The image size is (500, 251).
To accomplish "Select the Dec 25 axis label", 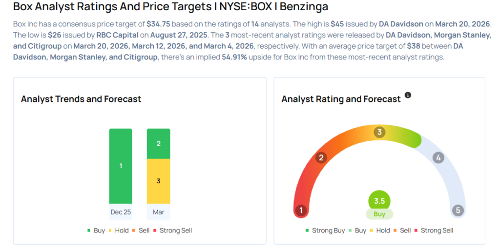I will tap(121, 212).
